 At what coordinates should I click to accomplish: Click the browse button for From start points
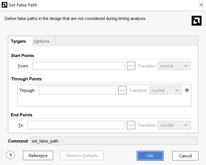coord(131,66)
